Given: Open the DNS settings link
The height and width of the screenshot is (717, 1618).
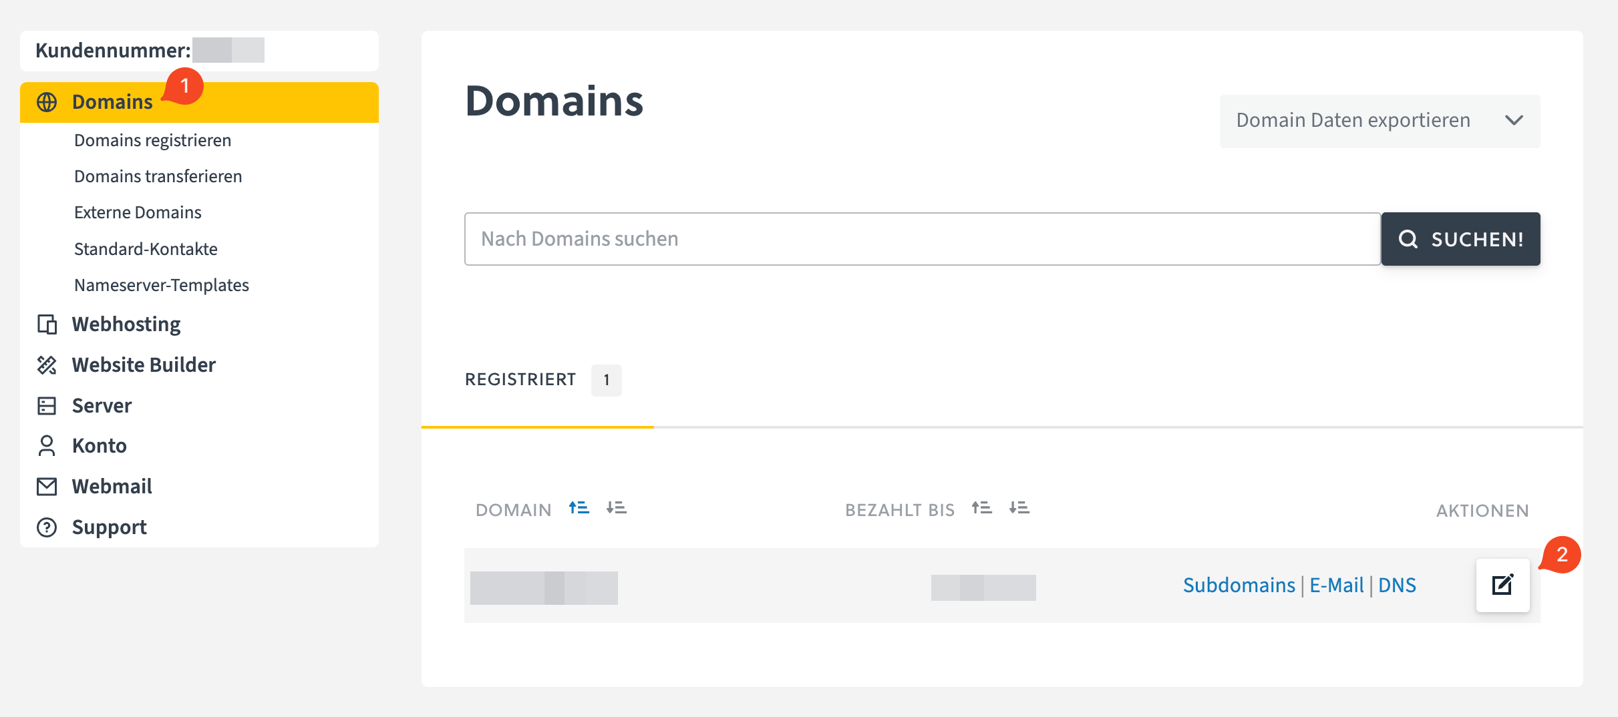Looking at the screenshot, I should pyautogui.click(x=1397, y=585).
